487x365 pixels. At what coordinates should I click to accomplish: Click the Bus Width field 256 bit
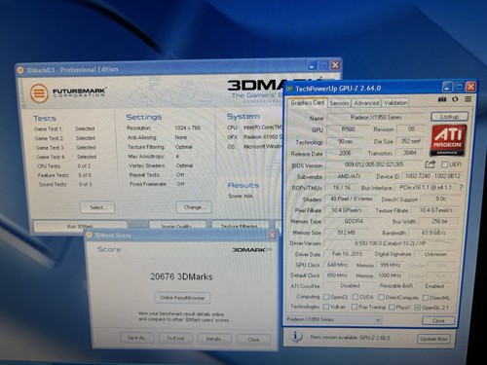439,221
